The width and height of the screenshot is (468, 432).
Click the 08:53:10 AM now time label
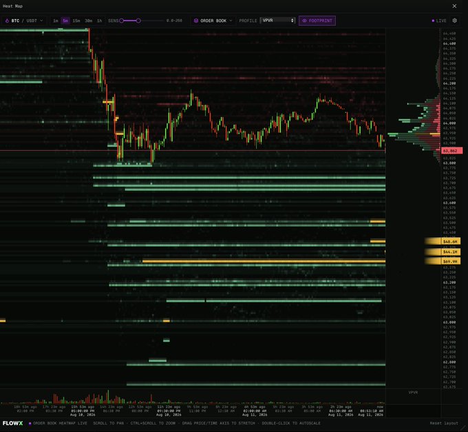pyautogui.click(x=372, y=411)
